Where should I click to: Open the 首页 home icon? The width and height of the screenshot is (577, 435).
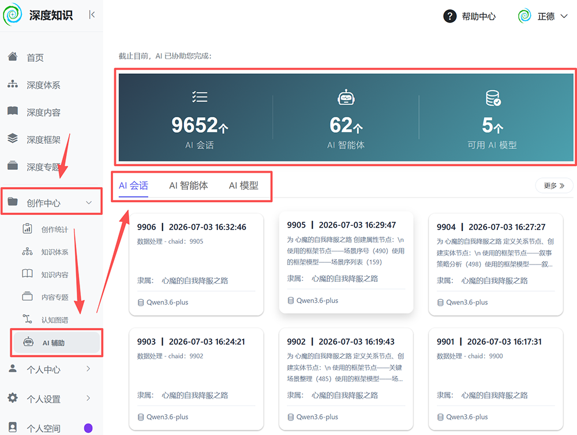click(13, 57)
